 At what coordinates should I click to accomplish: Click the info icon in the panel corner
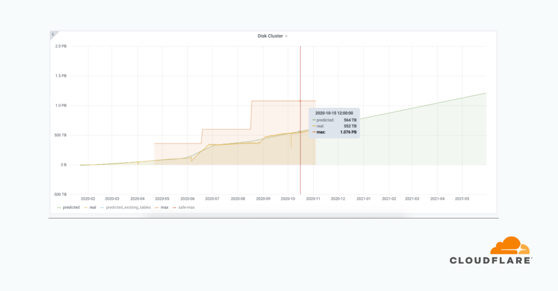pos(53,34)
